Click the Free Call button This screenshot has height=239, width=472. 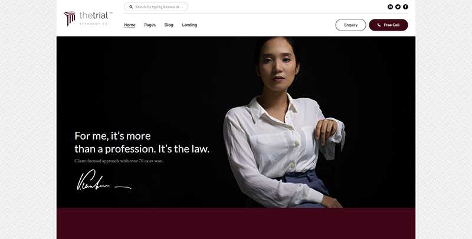pos(388,25)
